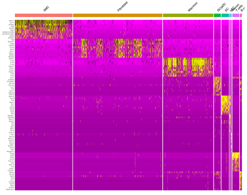Select the SMC column label
The image size is (247, 195).
point(46,9)
